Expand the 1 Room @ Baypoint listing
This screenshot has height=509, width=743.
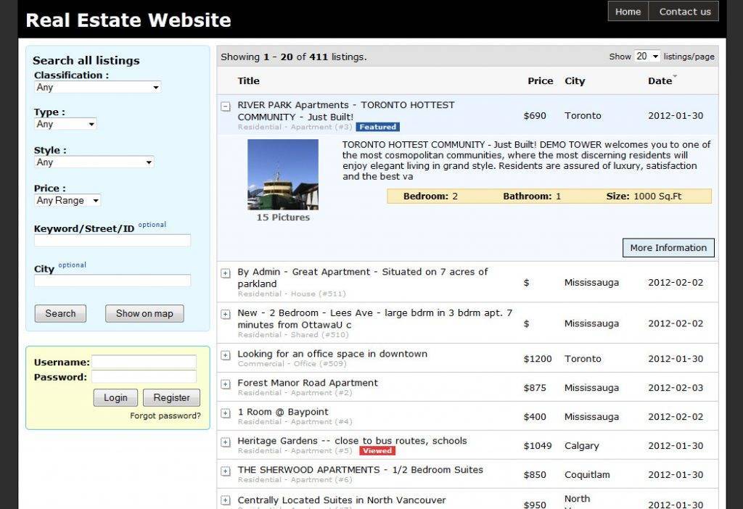(x=226, y=413)
